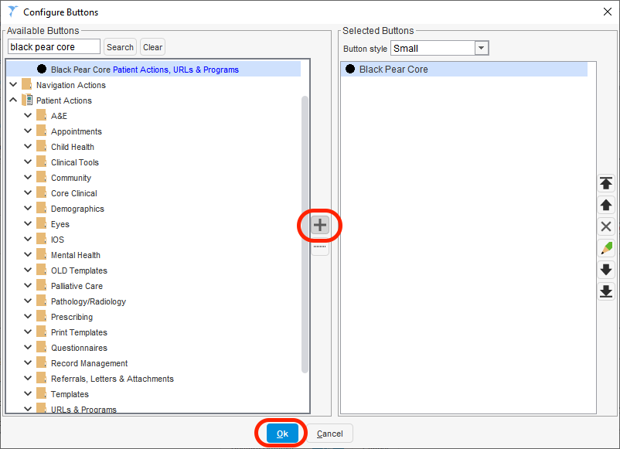Viewport: 620px width, 449px height.
Task: Expand the A&E folder chevron
Action: click(28, 115)
